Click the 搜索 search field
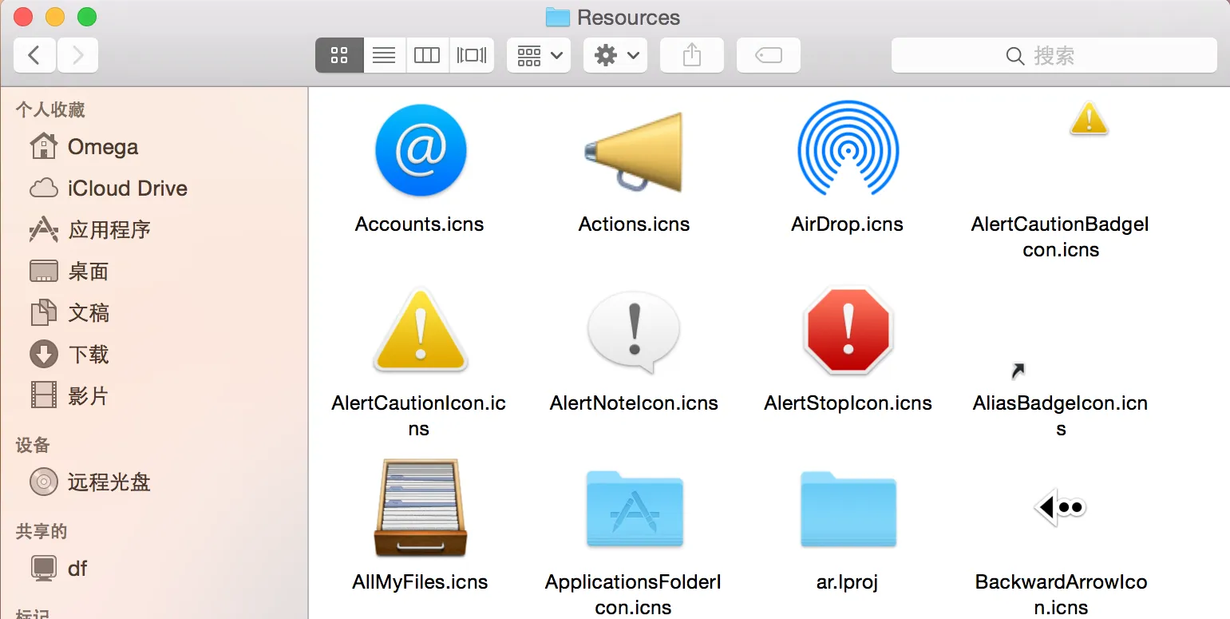The width and height of the screenshot is (1230, 619). tap(1054, 56)
